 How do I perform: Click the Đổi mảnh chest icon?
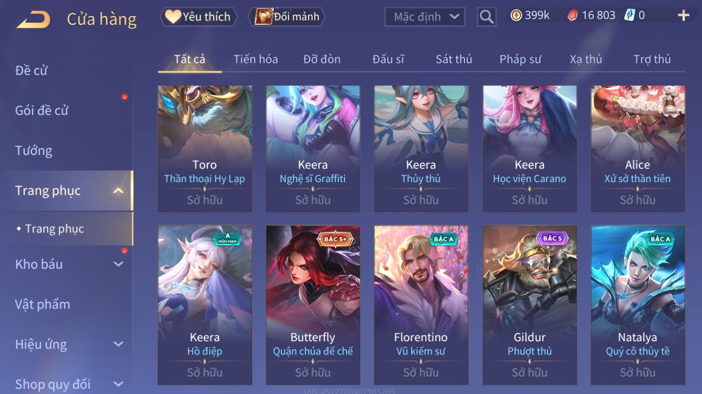[263, 16]
